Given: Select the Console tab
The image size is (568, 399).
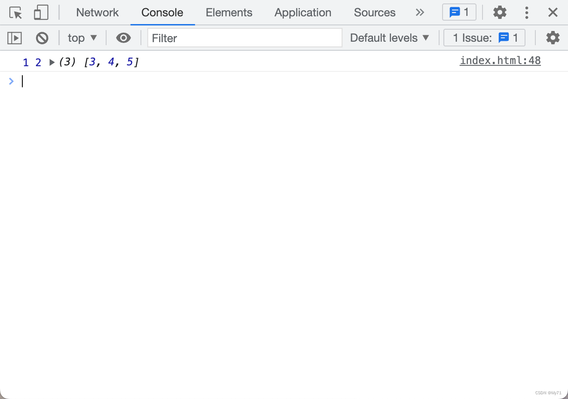Looking at the screenshot, I should [x=162, y=12].
